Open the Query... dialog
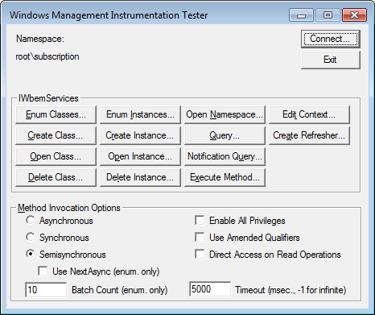The width and height of the screenshot is (375, 315). tap(225, 135)
